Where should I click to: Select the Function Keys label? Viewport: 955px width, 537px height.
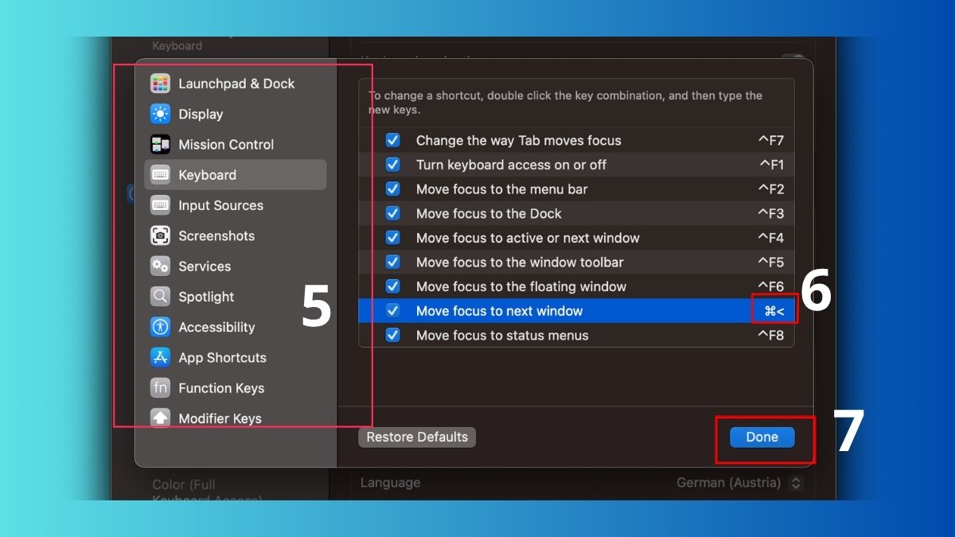[221, 387]
